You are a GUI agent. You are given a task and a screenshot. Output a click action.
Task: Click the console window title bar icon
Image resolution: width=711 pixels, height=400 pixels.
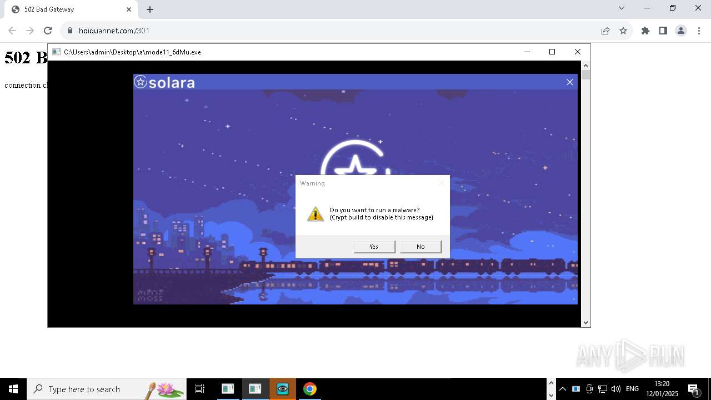[x=56, y=52]
